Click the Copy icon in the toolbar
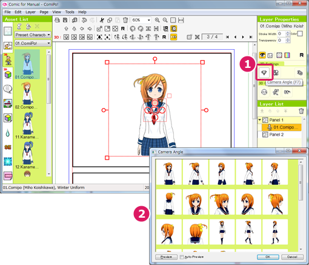This screenshot has width=309, height=265. (110, 20)
